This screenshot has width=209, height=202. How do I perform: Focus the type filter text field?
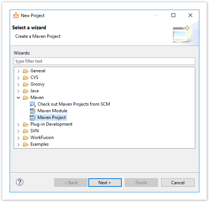(104, 61)
